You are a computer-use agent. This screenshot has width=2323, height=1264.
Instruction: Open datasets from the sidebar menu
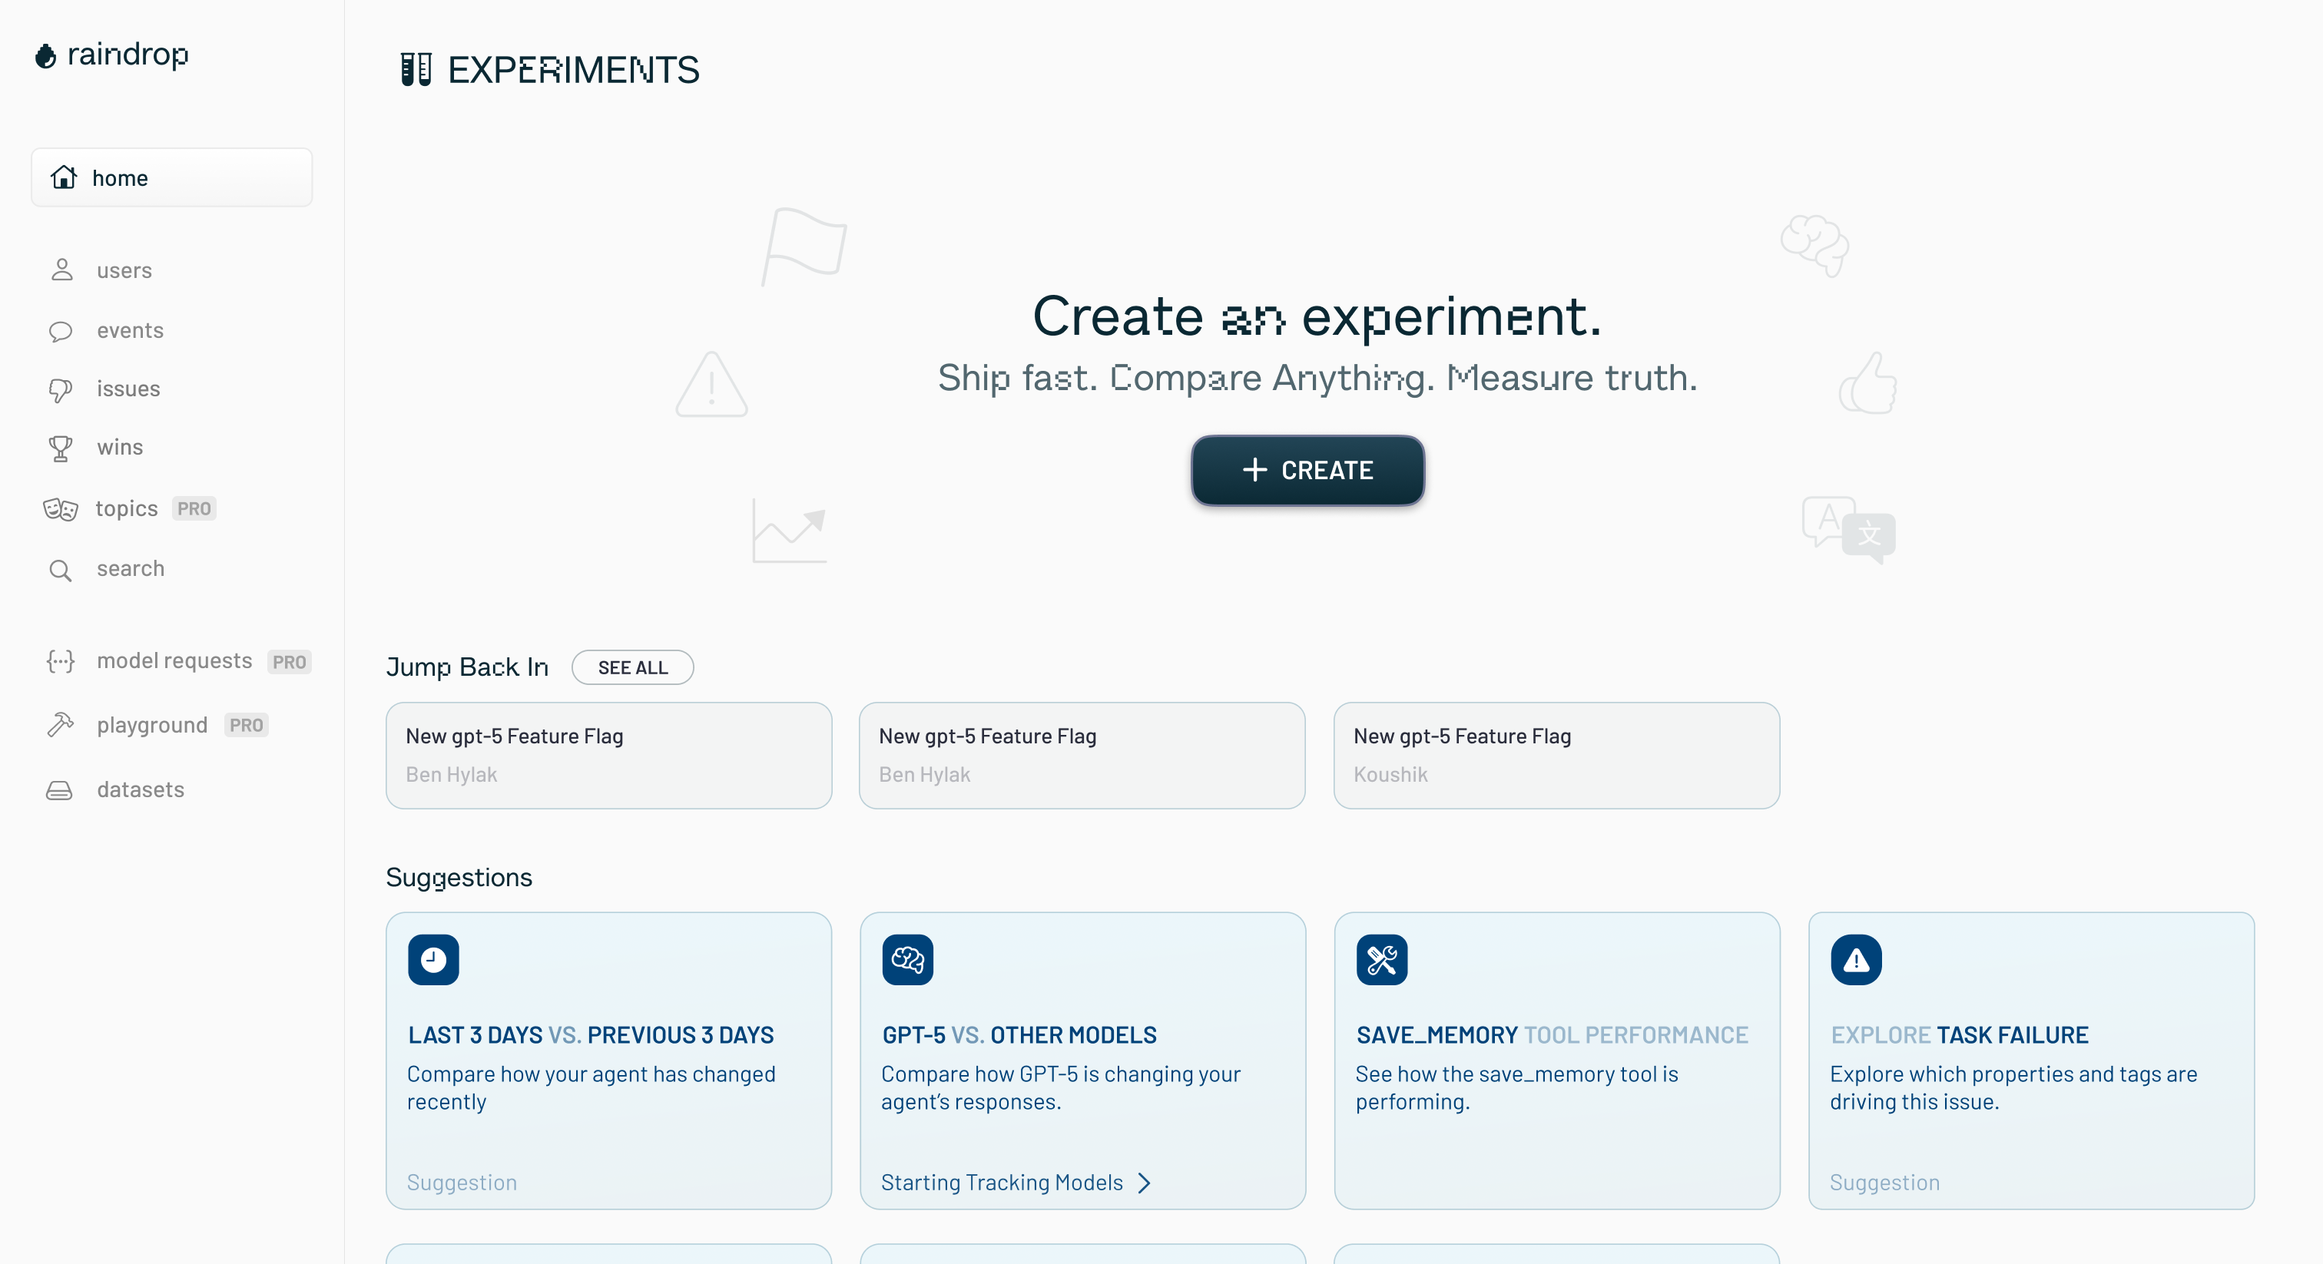[140, 789]
